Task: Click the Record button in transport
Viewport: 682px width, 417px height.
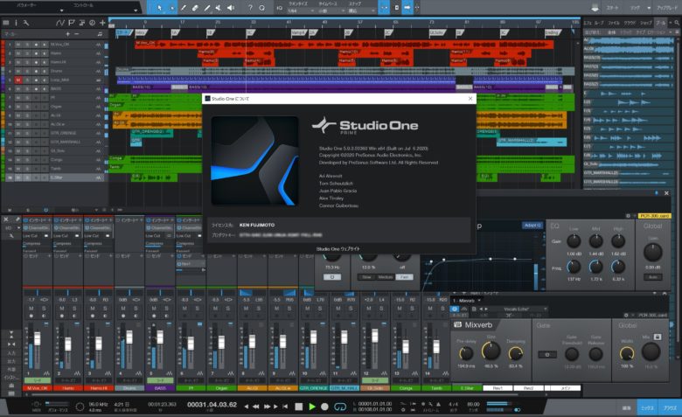Action: coord(324,407)
